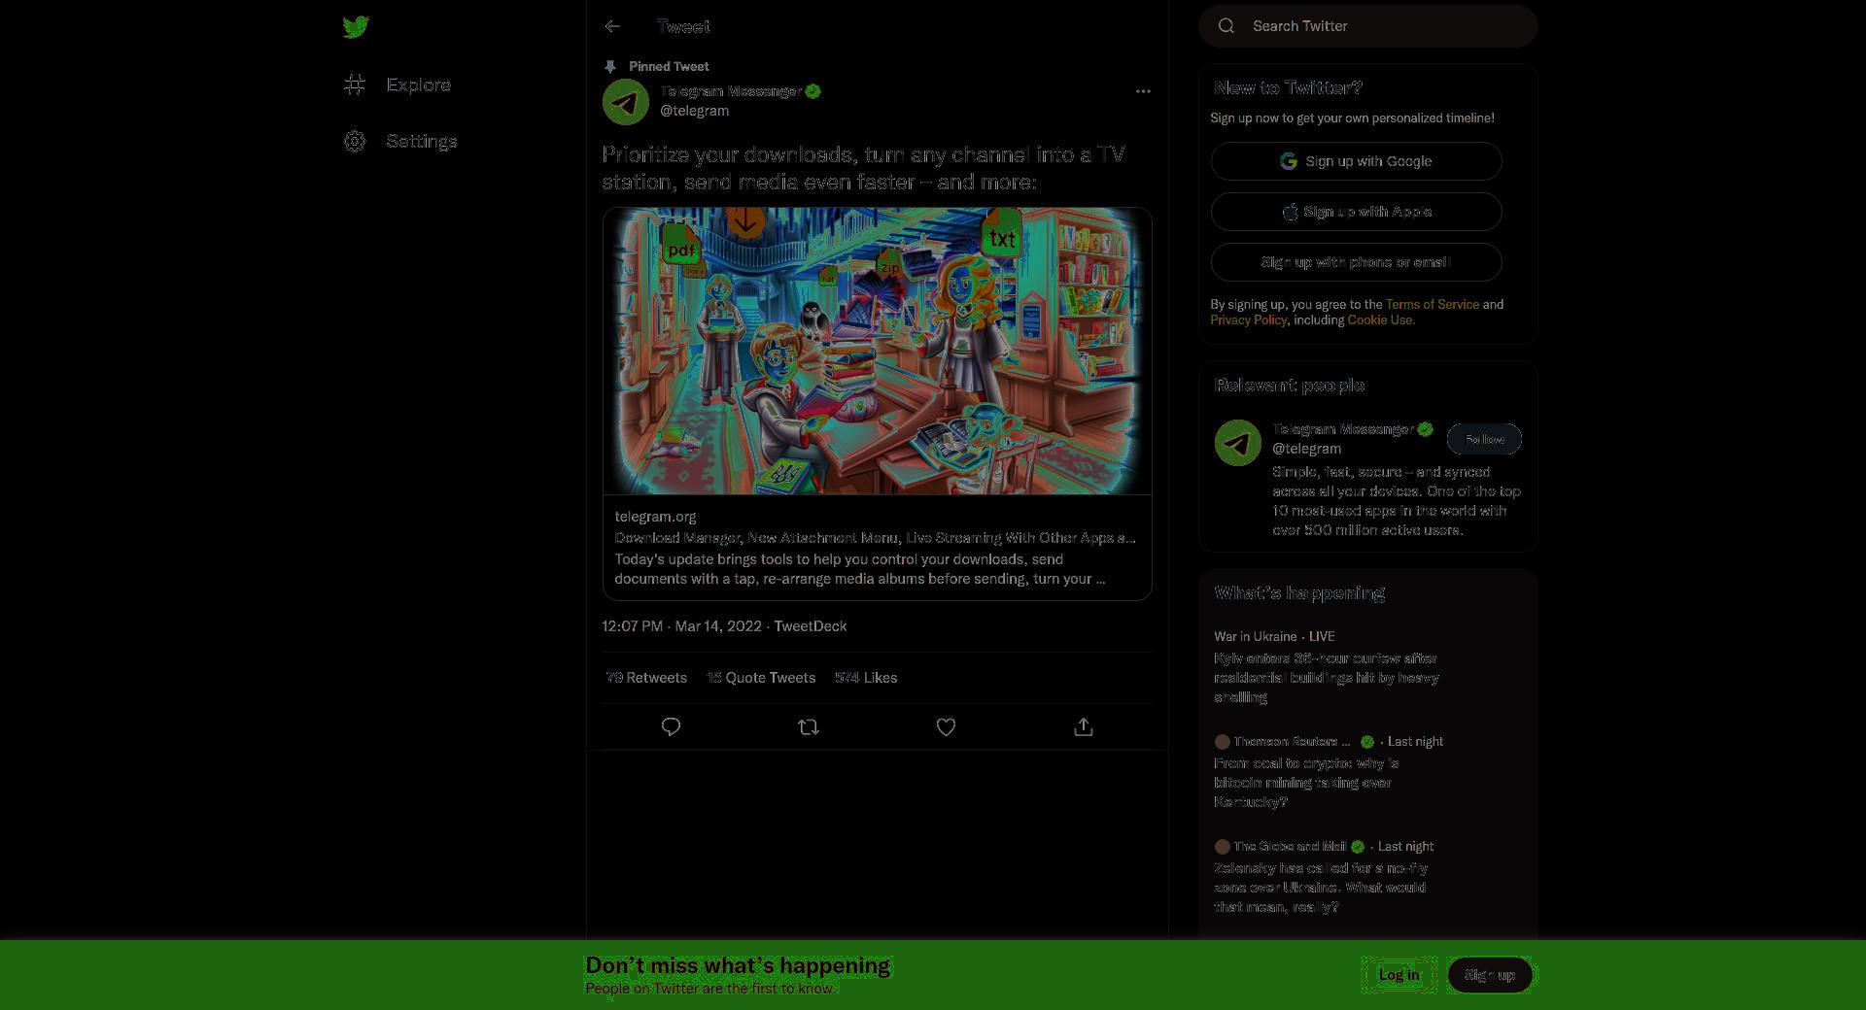
Task: Open War in Ukraine LIVE trend
Action: click(1274, 636)
